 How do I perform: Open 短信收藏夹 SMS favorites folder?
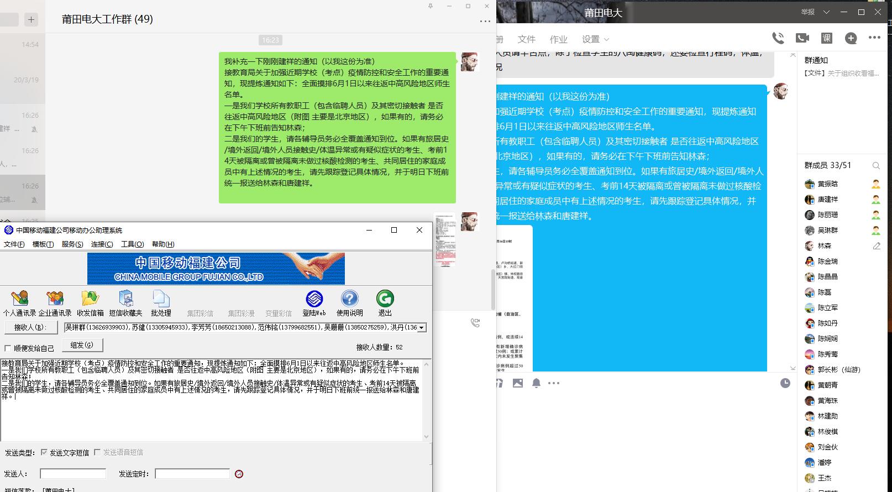tap(125, 303)
